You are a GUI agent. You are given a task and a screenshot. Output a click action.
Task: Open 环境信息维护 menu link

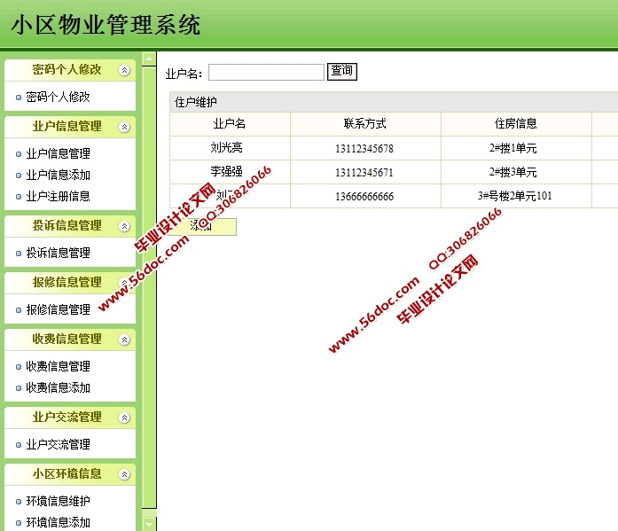58,501
